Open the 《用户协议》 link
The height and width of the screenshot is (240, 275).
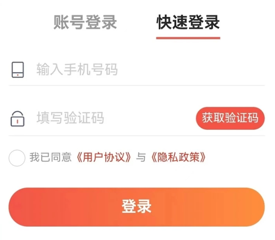click(x=104, y=158)
